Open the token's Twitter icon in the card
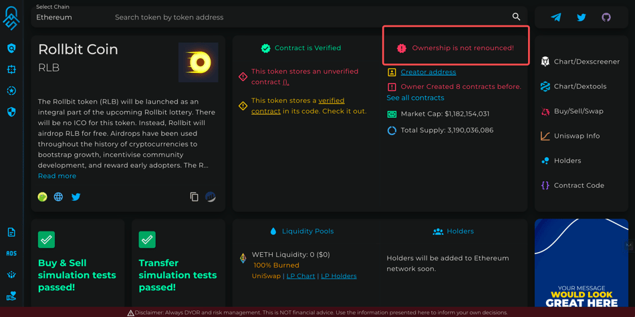 [76, 197]
